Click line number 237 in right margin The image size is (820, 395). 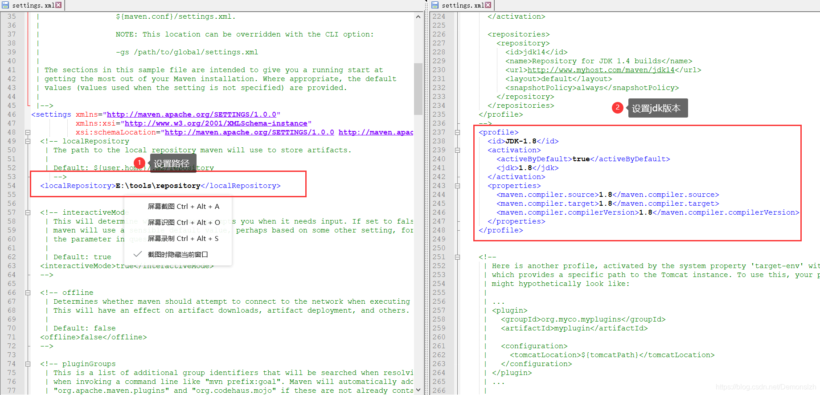439,132
